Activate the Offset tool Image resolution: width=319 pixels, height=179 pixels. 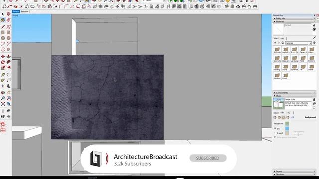coord(9,68)
